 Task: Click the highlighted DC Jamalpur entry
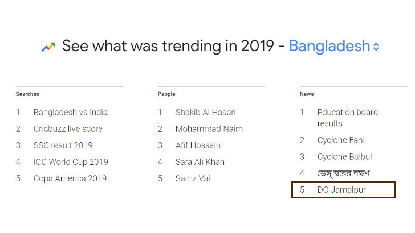tap(343, 190)
